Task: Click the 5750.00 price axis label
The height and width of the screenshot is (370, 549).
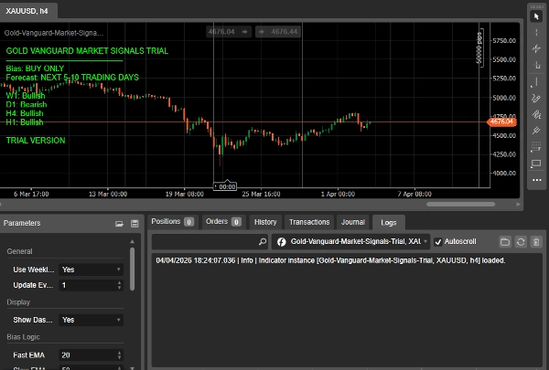Action: point(504,40)
